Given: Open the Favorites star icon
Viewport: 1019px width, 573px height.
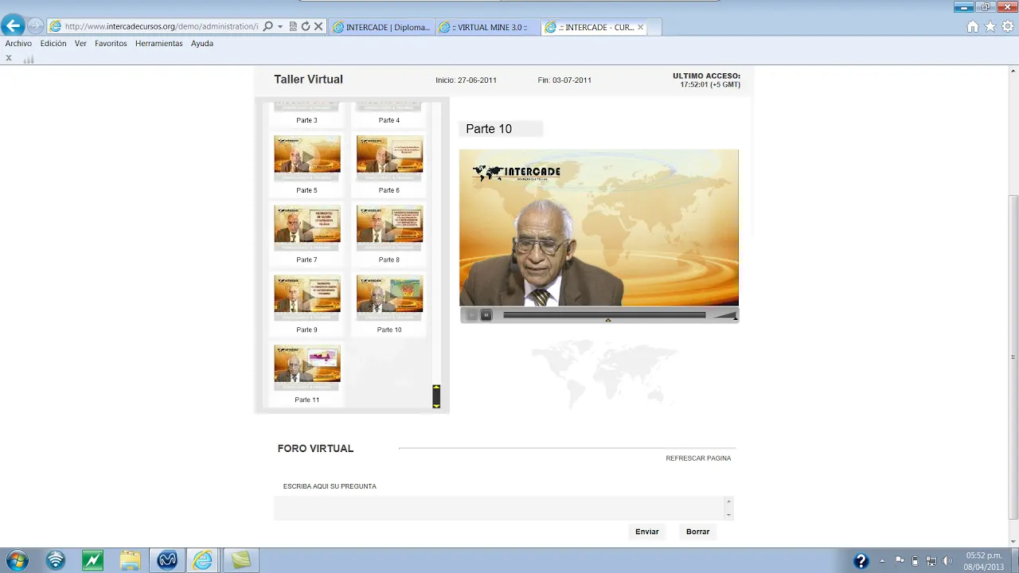Looking at the screenshot, I should pos(990,26).
